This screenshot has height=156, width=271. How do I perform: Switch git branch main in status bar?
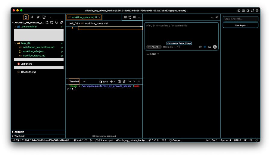(x=79, y=140)
